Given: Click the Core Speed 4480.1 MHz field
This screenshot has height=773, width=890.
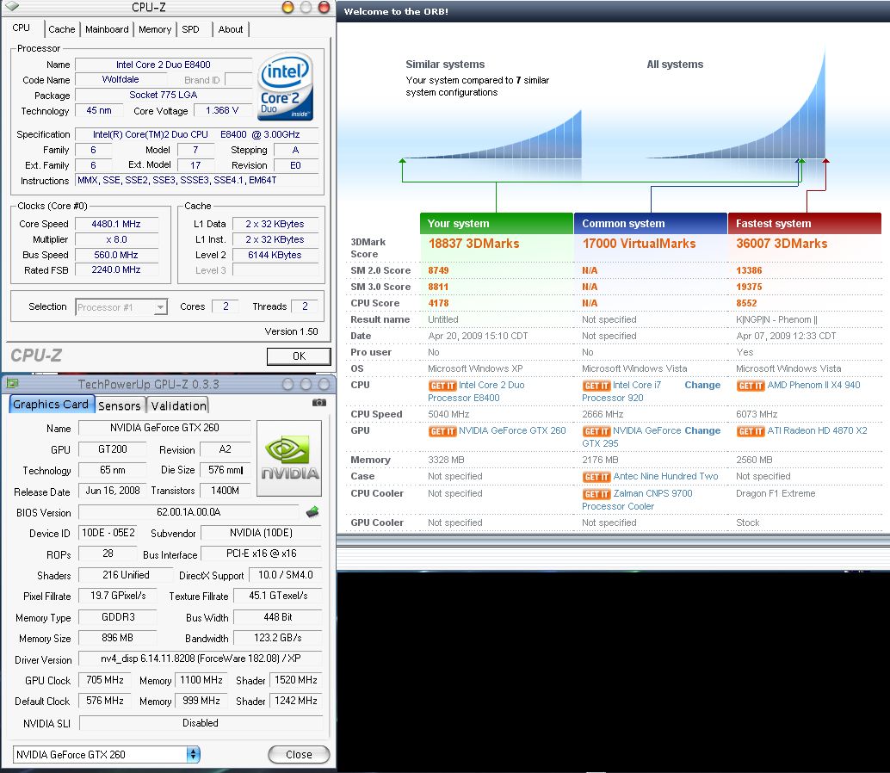Looking at the screenshot, I should (x=116, y=224).
